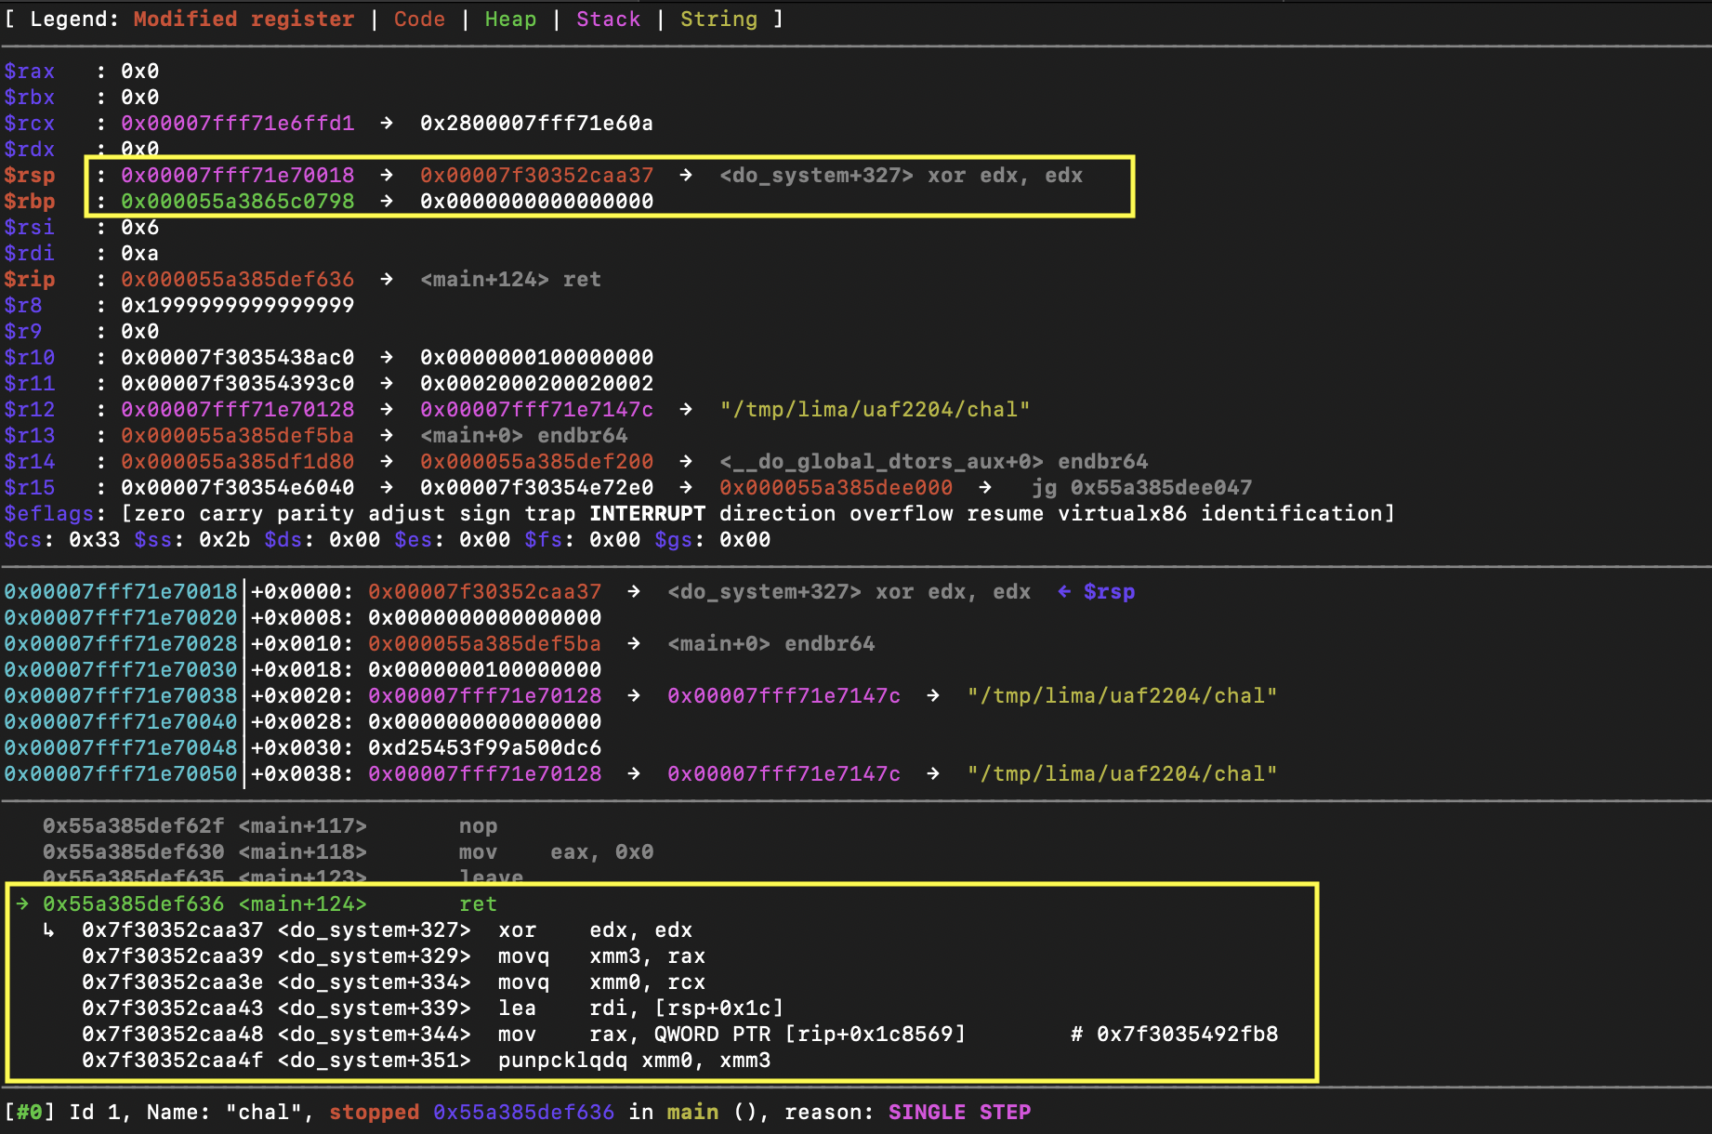
Task: Click 'SINGLE STEP' stop reason
Action: pyautogui.click(x=959, y=1113)
